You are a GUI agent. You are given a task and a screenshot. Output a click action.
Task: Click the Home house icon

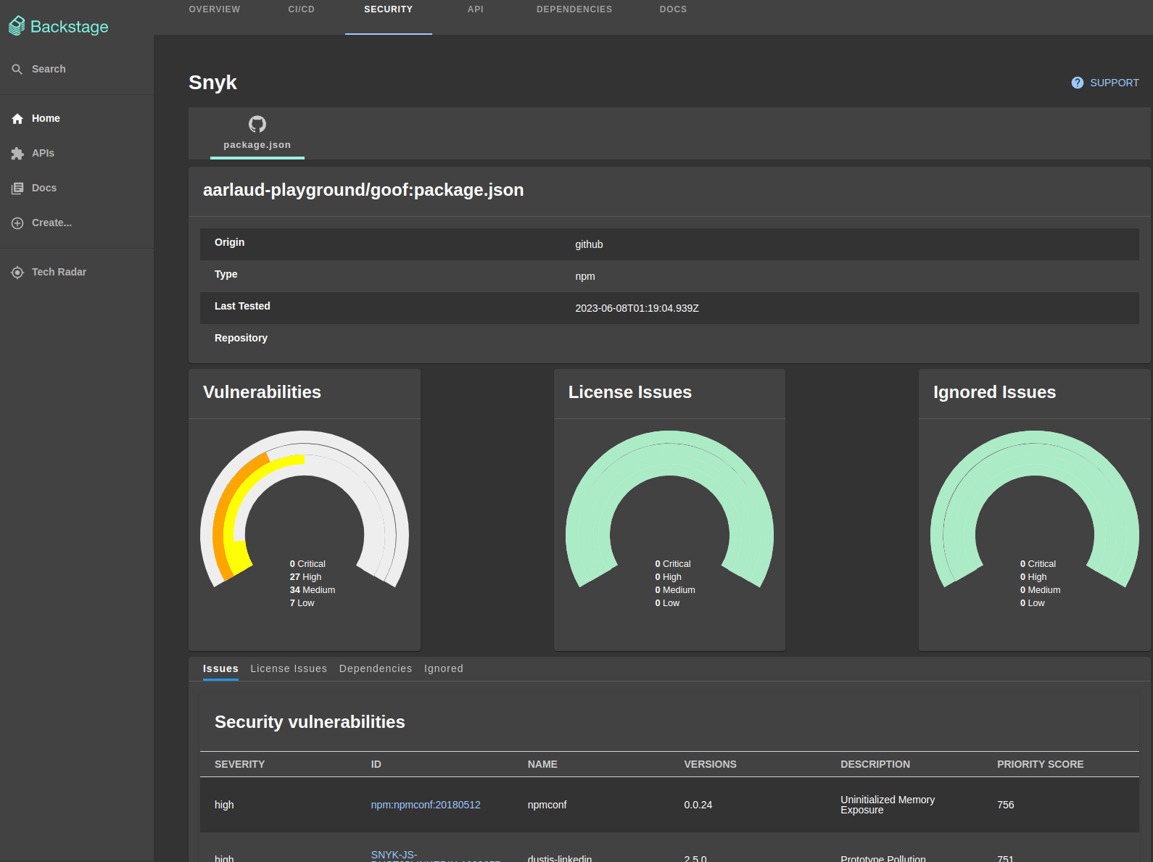tap(17, 118)
